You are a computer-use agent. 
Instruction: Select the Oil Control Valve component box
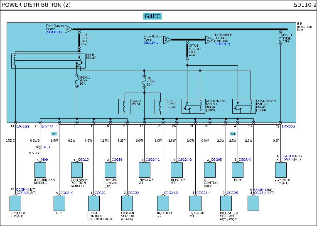click(210, 170)
